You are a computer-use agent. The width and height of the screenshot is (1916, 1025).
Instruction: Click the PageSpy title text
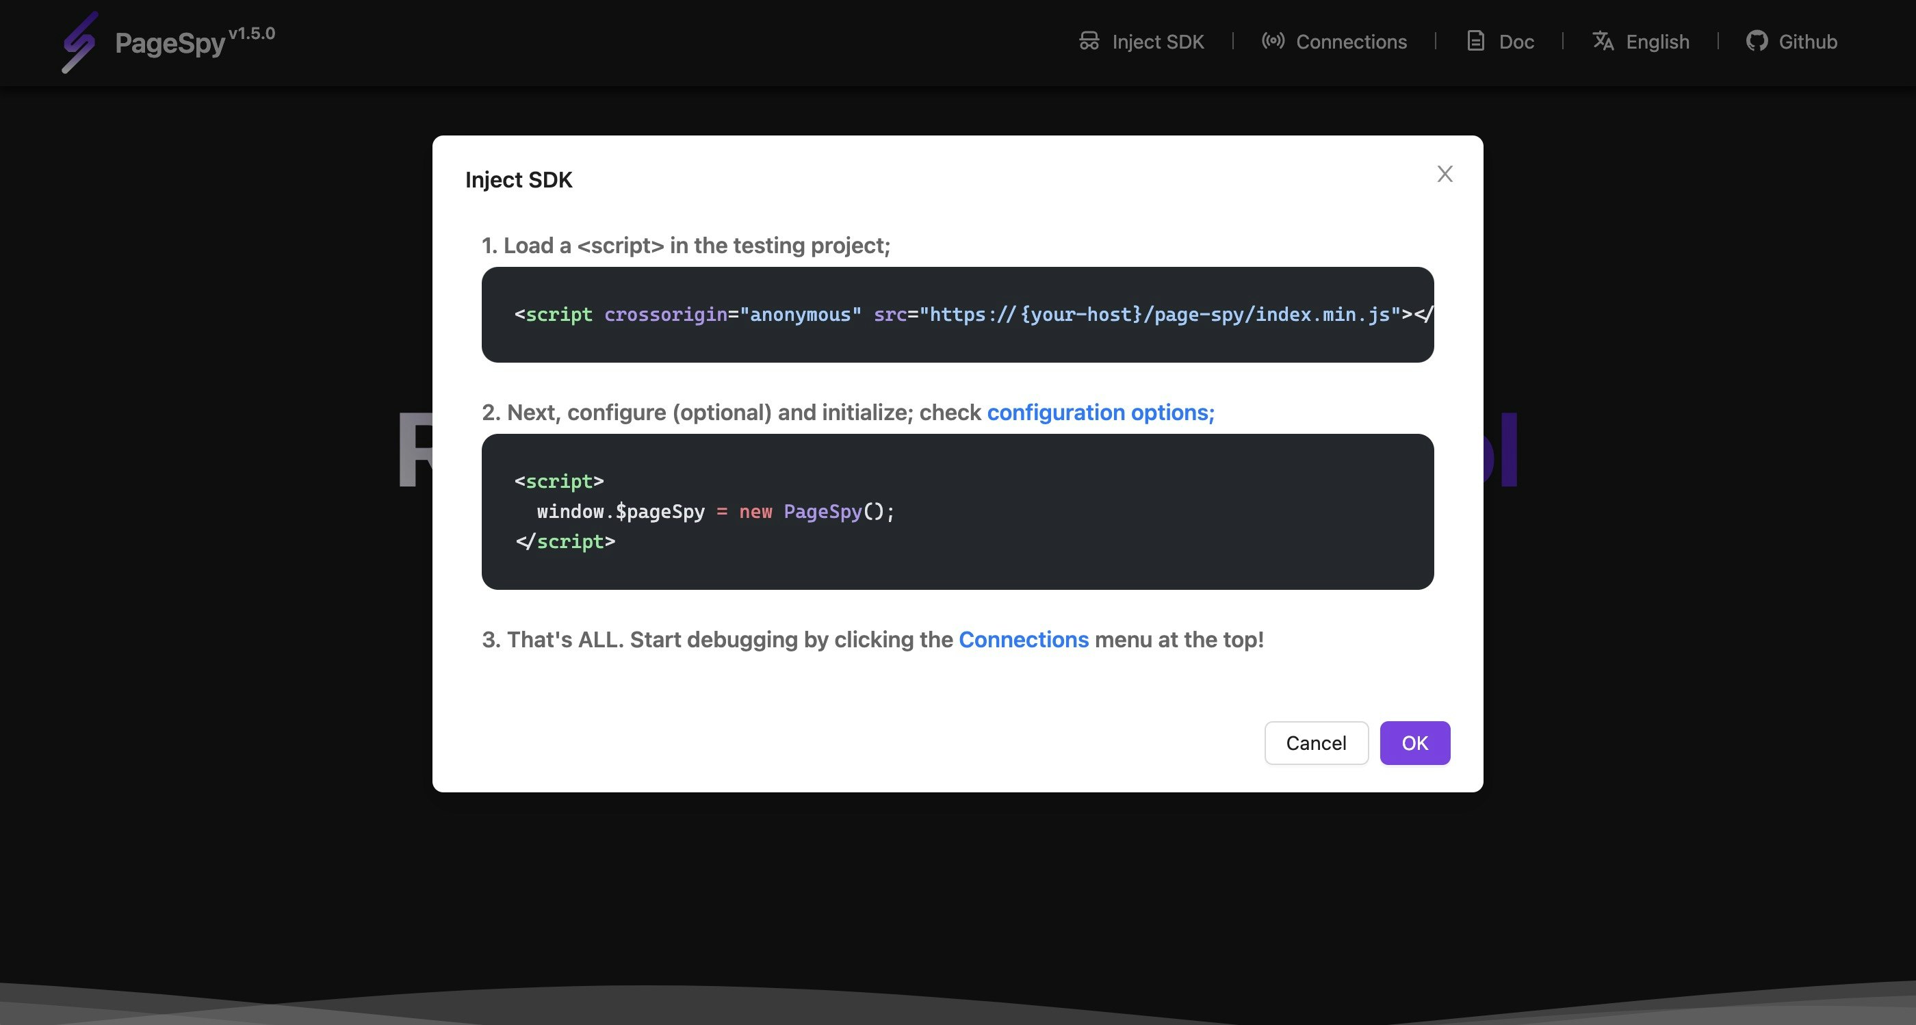(x=170, y=43)
